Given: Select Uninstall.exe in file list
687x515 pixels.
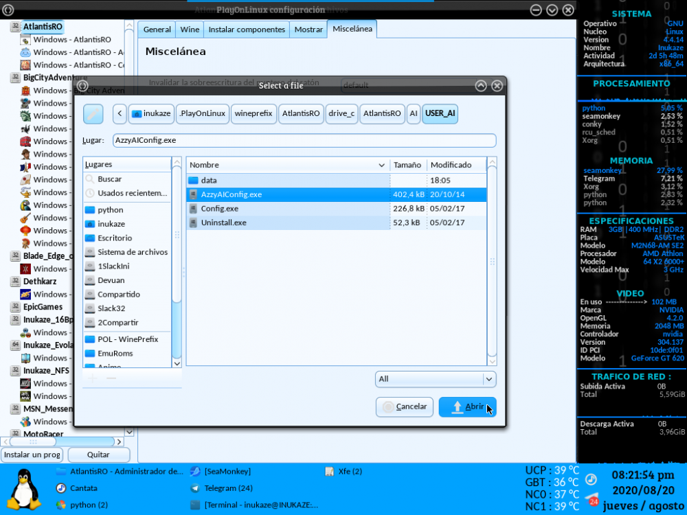Looking at the screenshot, I should coord(223,222).
